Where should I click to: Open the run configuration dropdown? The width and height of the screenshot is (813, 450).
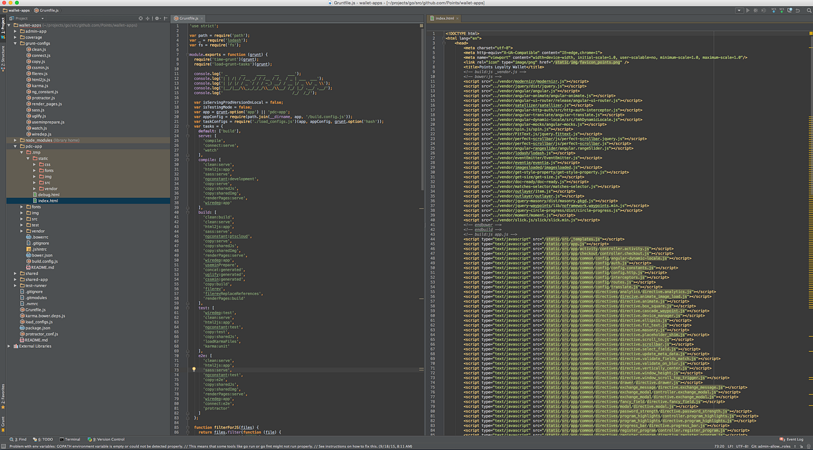(739, 10)
